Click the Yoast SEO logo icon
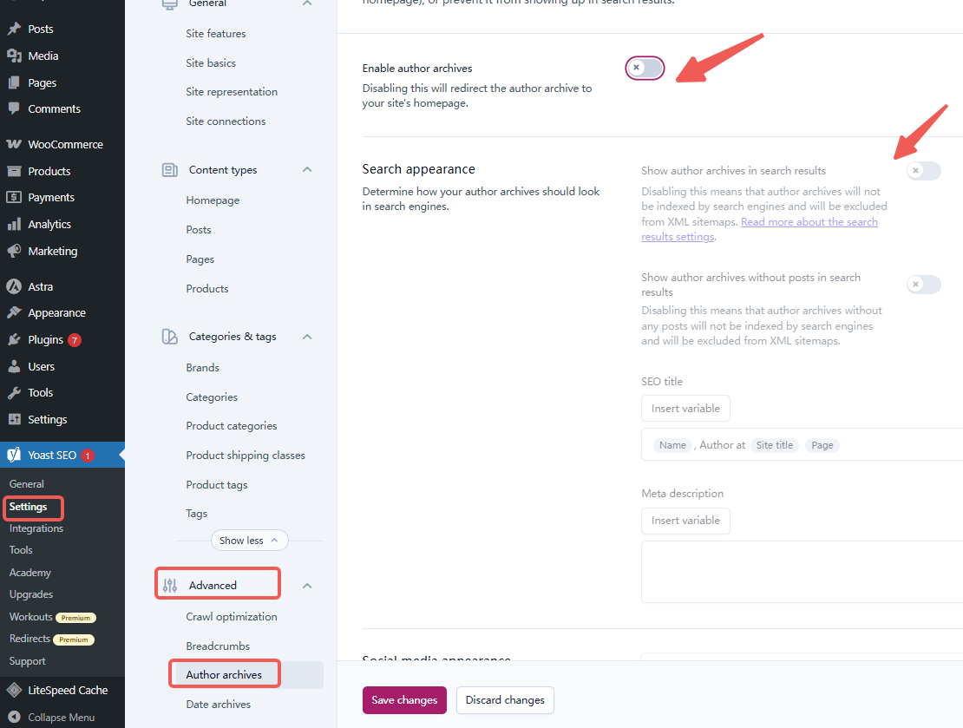Image resolution: width=963 pixels, height=728 pixels. [14, 455]
